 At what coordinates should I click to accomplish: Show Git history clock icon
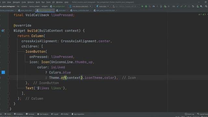pos(189,6)
